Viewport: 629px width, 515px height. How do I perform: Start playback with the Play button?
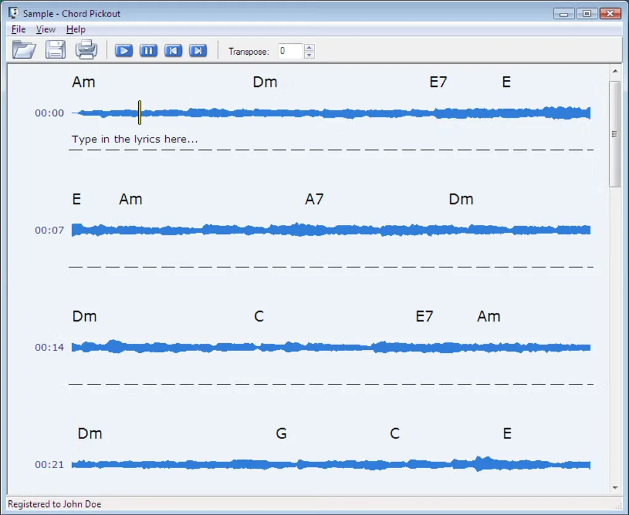coord(123,51)
